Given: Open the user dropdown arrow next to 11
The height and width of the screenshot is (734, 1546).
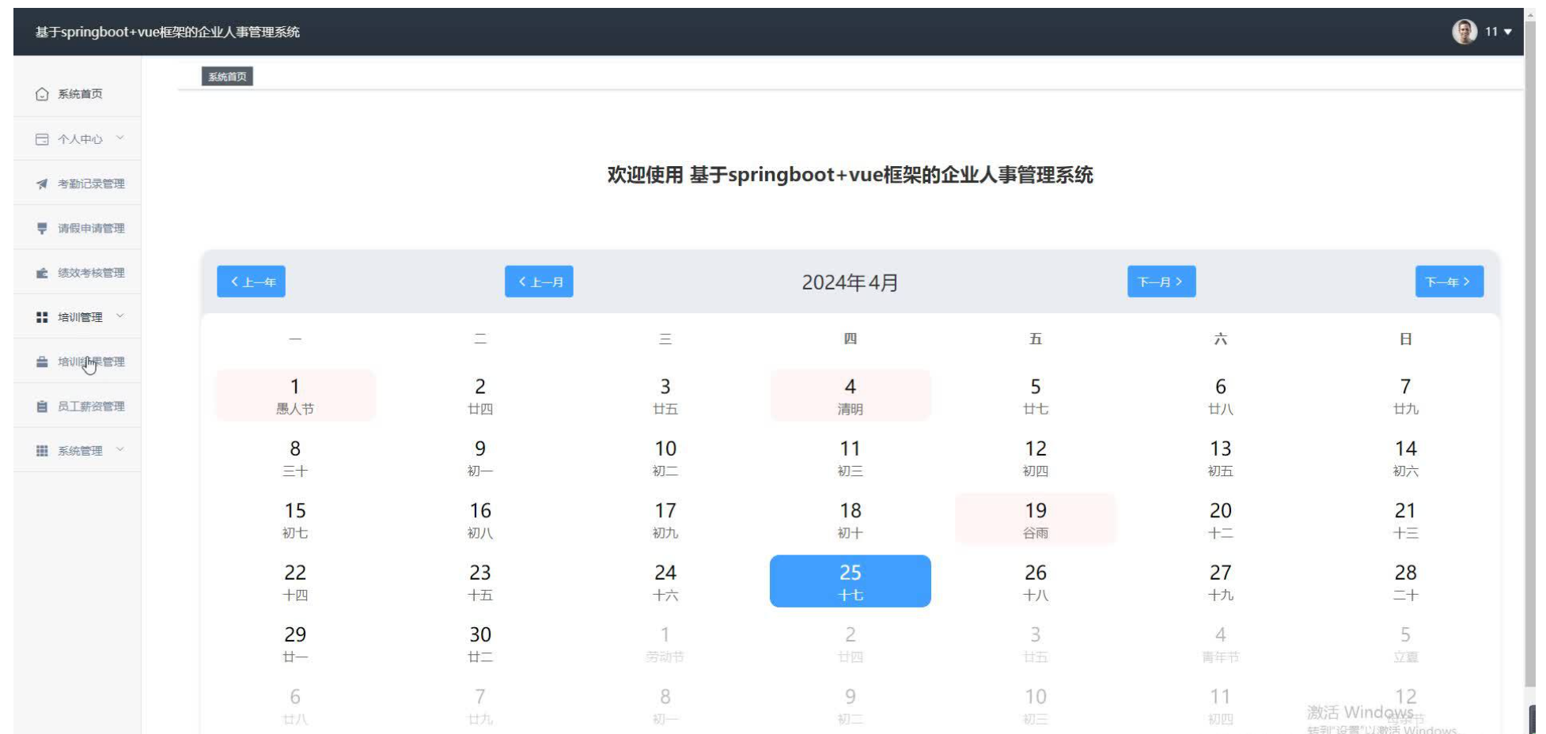Looking at the screenshot, I should point(1507,32).
